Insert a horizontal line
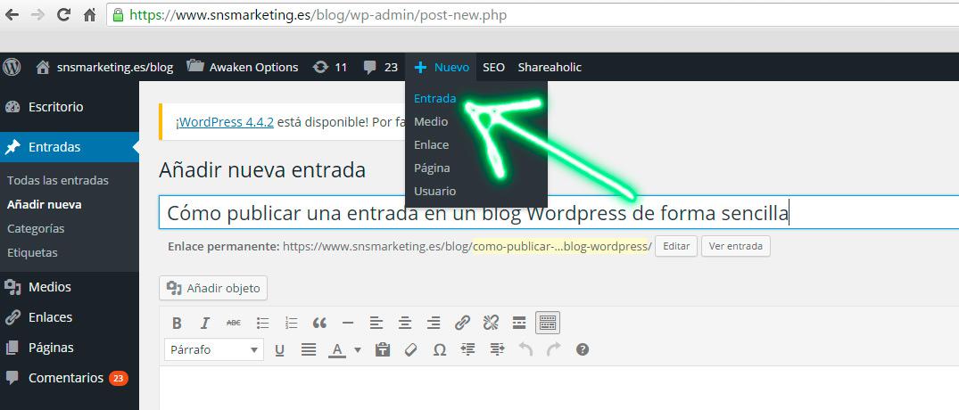This screenshot has width=959, height=410. pos(348,323)
